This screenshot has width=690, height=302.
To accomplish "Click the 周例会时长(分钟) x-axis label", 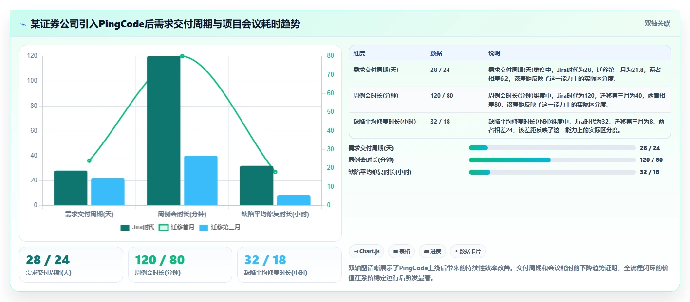I will pyautogui.click(x=182, y=214).
